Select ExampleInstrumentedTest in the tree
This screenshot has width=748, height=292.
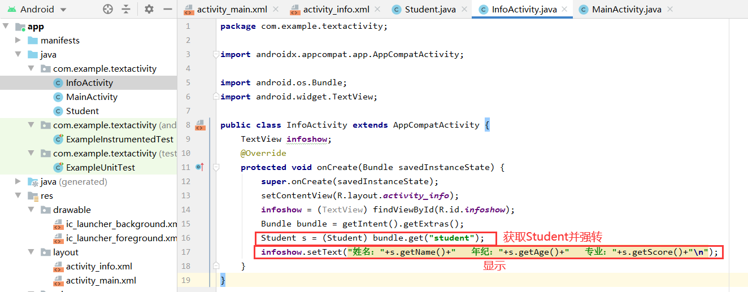pyautogui.click(x=120, y=140)
